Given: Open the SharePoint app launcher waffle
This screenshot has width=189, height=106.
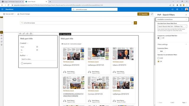Looking at the screenshot, I should [x=2, y=9].
